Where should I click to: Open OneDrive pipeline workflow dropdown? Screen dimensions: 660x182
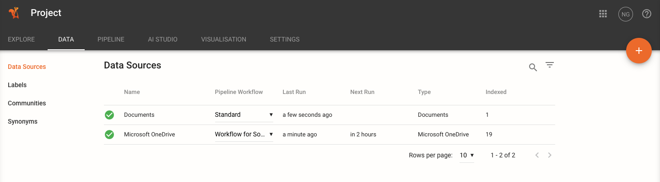(244, 135)
